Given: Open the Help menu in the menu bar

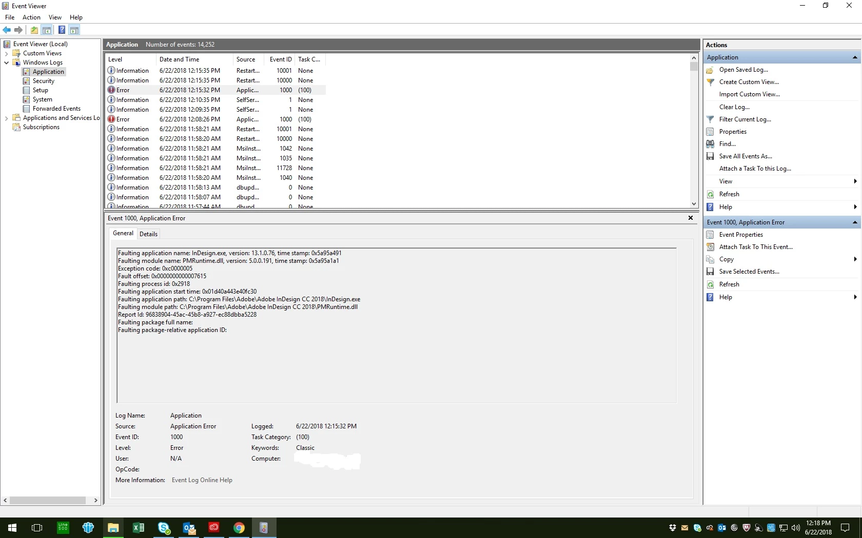Looking at the screenshot, I should click(x=76, y=17).
